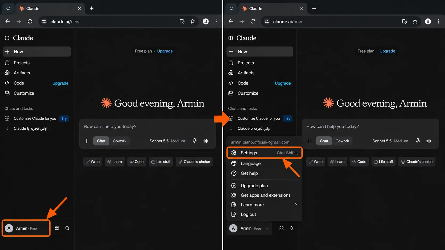Image resolution: width=445 pixels, height=250 pixels.
Task: Open Armin Free account menu in left window
Action: point(26,228)
